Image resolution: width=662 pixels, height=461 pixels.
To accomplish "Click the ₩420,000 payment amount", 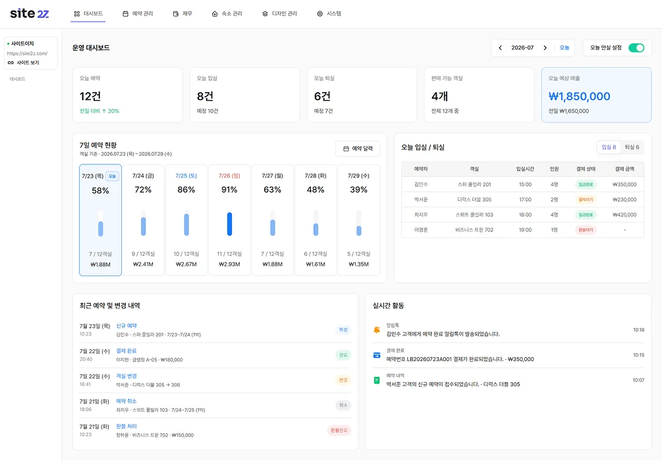I will (624, 215).
